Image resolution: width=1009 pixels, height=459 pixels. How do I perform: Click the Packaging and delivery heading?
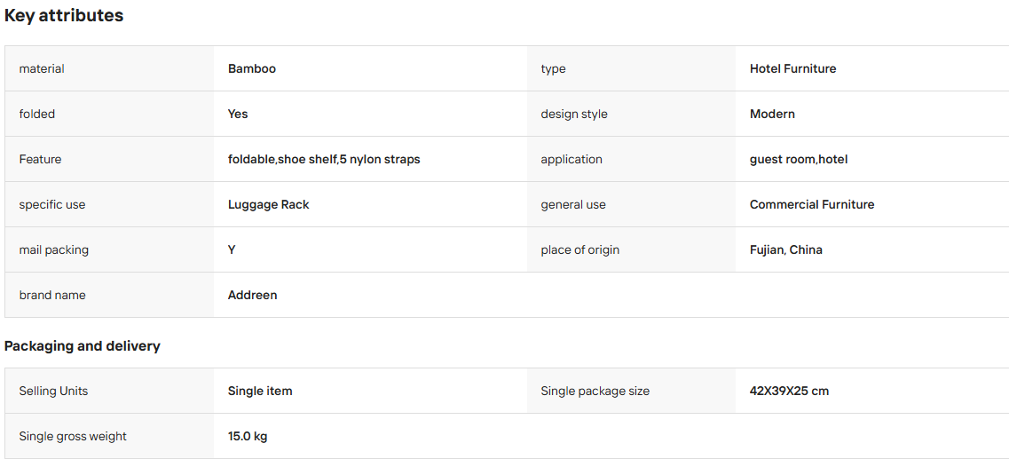point(83,345)
